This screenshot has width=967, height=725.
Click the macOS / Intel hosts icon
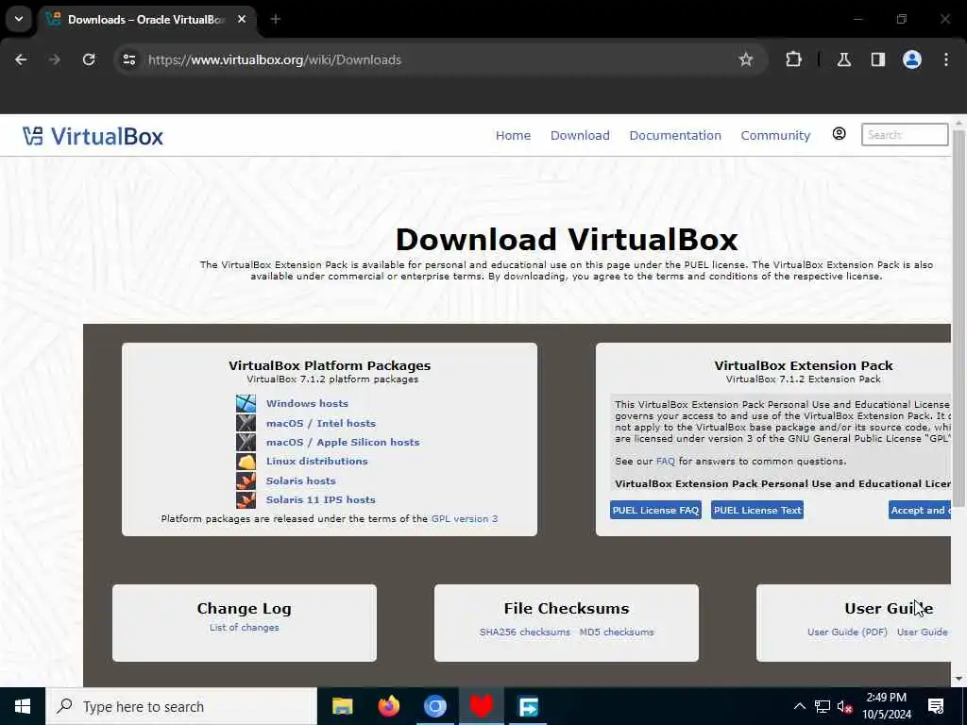(246, 423)
